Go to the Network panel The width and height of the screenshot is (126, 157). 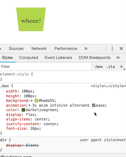pos(39,49)
